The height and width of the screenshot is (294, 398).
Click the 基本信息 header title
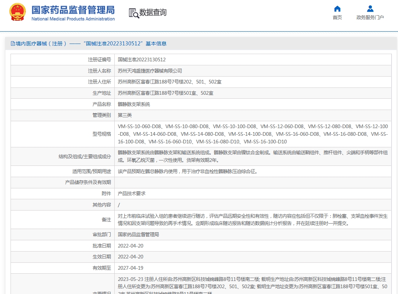point(156,44)
